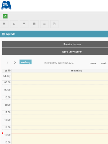Click the Items verwijderen button
Viewport: 108px width, 144px height.
click(55, 52)
